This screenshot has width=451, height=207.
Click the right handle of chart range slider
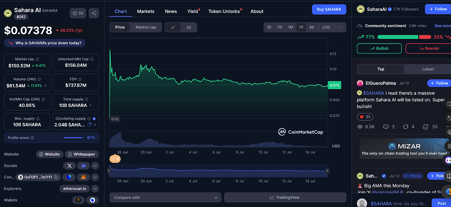pyautogui.click(x=327, y=171)
